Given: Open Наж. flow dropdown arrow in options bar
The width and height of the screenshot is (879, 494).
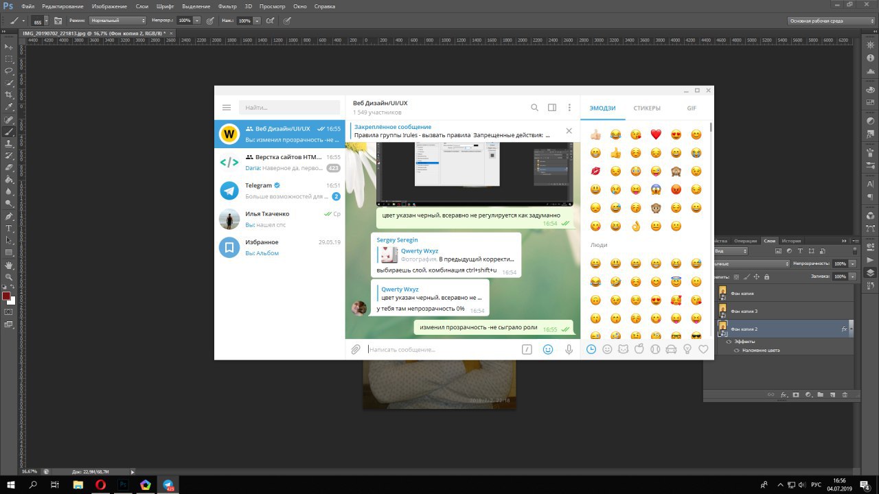Looking at the screenshot, I should [257, 21].
